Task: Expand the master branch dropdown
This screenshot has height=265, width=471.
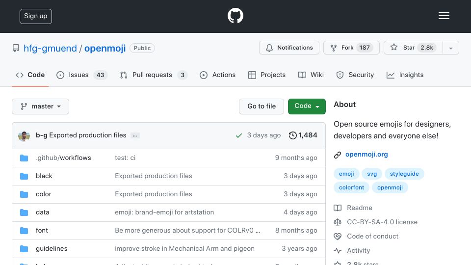Action: point(41,106)
